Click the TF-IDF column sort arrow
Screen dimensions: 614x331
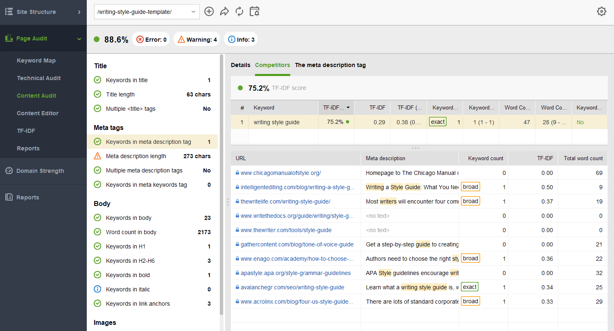[x=348, y=108]
